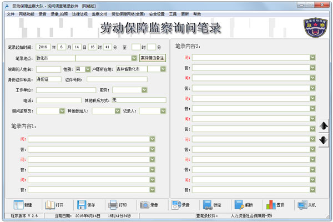Screen dimensions: 333x222
Task: Open the 帮助 menu
Action: click(x=197, y=14)
